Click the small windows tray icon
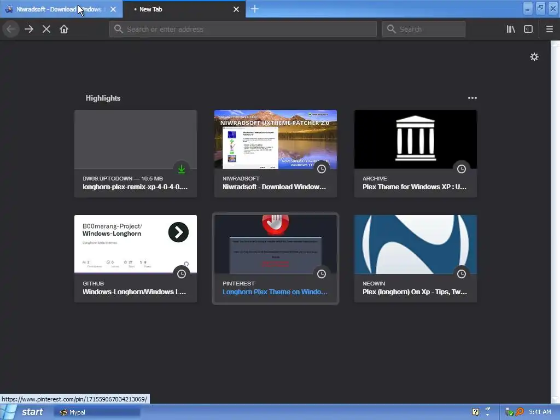 [x=487, y=409]
